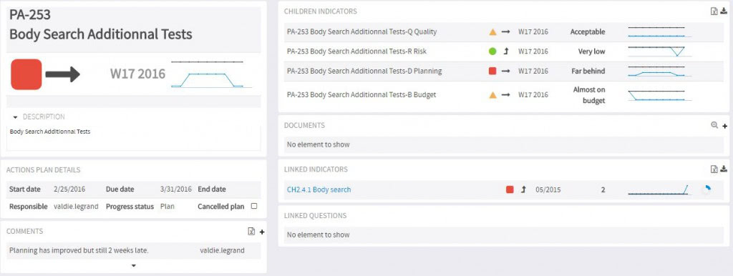The image size is (733, 276).
Task: Select the R Risk child indicator row
Action: (x=503, y=51)
